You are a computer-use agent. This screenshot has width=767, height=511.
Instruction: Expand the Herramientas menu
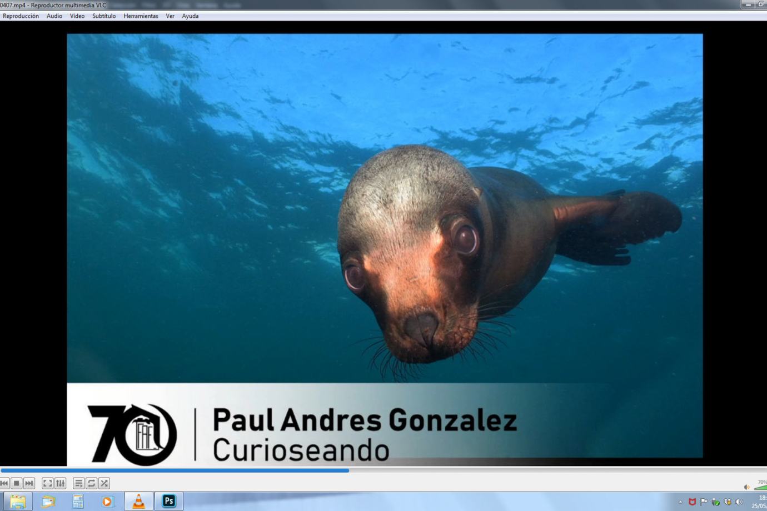pos(141,16)
